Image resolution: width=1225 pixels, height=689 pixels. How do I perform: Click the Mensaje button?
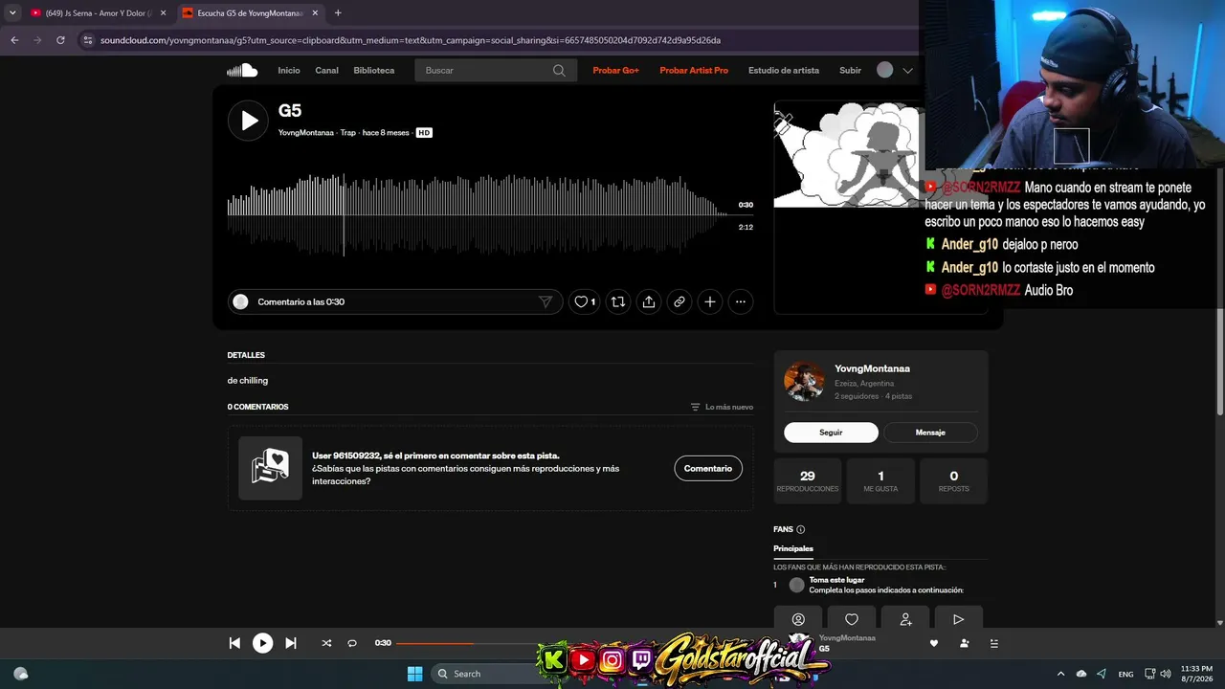(930, 433)
